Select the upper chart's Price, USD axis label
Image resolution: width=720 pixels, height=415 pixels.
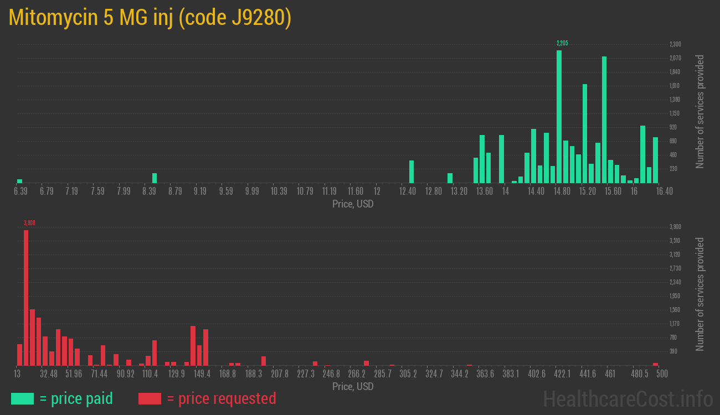tap(353, 204)
